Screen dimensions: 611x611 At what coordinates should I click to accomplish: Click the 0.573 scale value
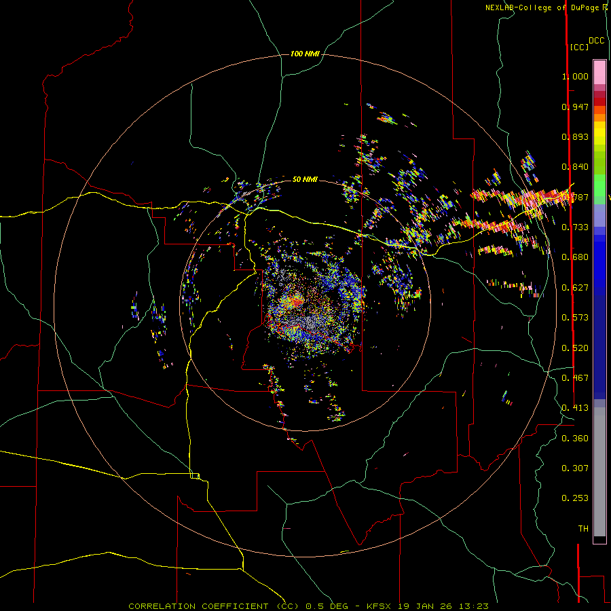point(575,318)
